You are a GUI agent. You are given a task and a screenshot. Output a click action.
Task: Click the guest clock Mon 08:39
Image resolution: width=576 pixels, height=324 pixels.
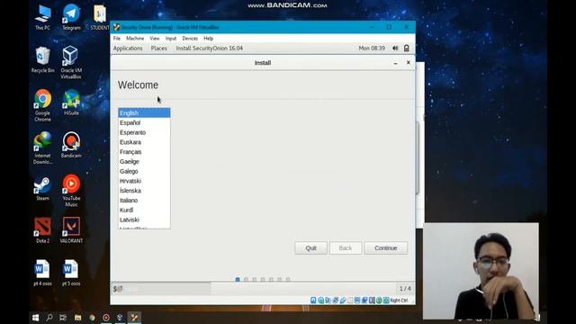click(x=372, y=48)
